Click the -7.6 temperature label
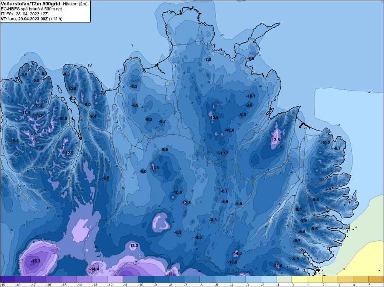The width and height of the screenshot is (384, 287). coord(251,58)
